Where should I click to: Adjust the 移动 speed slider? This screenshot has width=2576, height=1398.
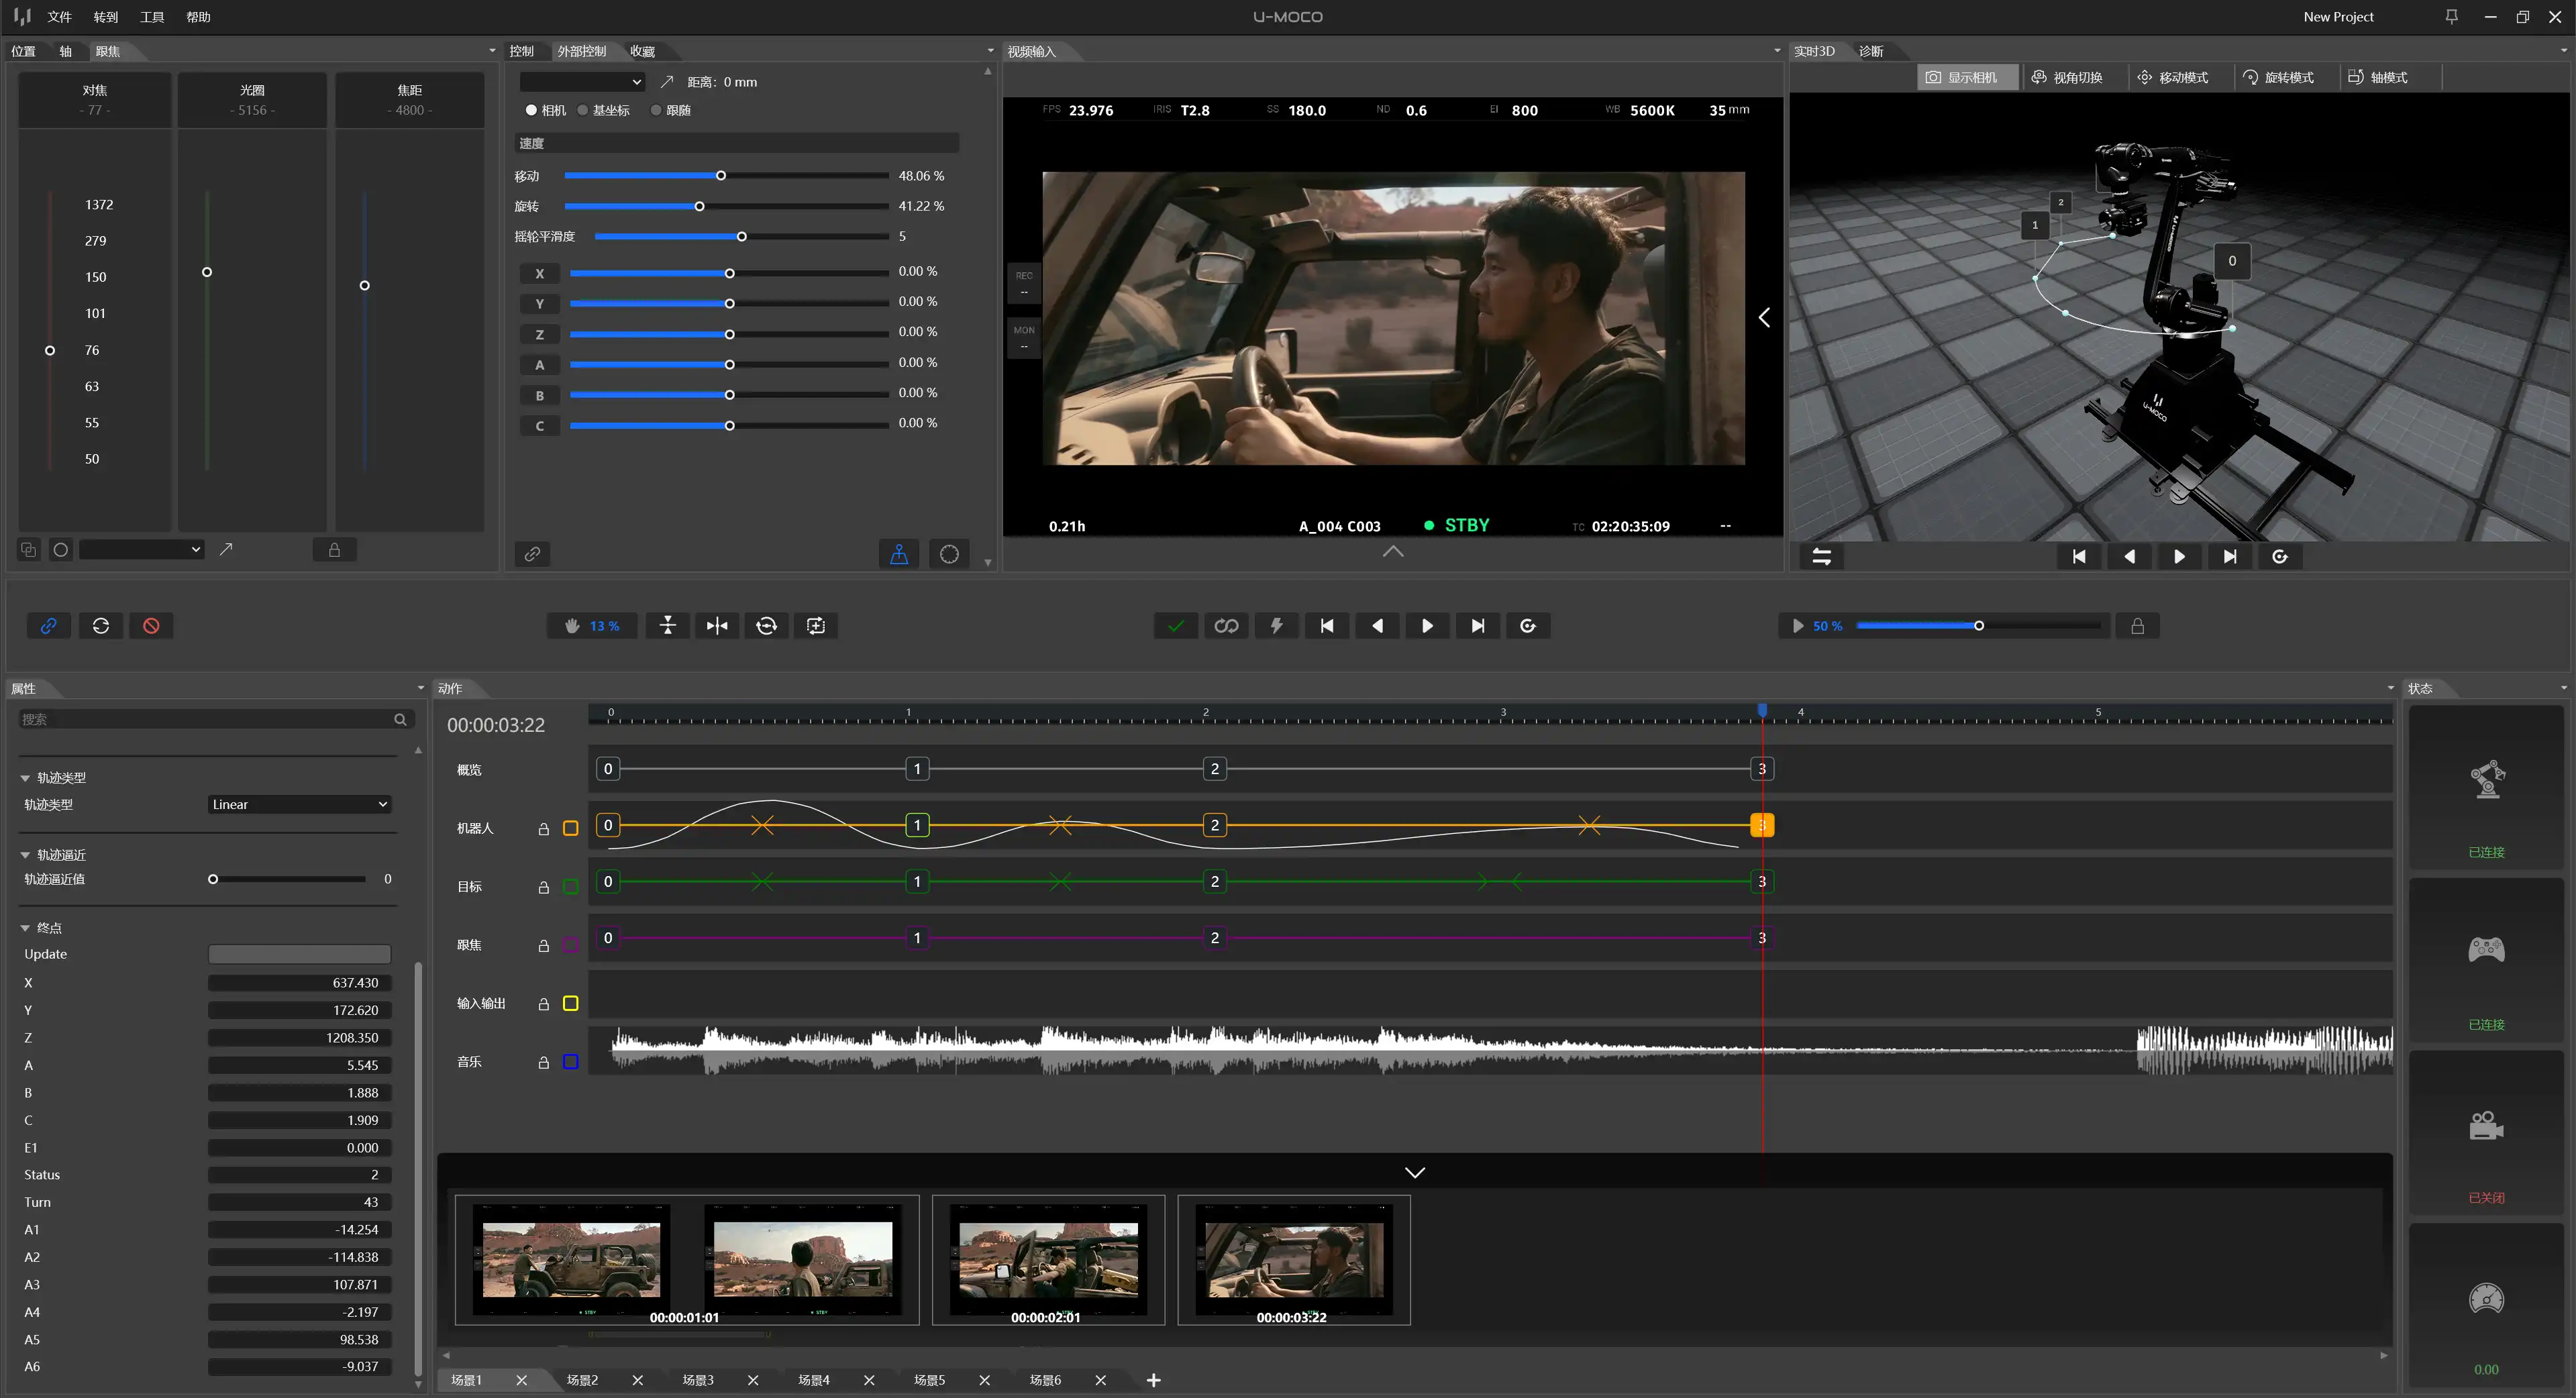[x=721, y=176]
